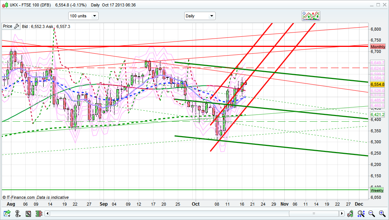Image resolution: width=389 pixels, height=220 pixels.
Task: Click the IT-Finance.com copyright text
Action: (x=19, y=197)
